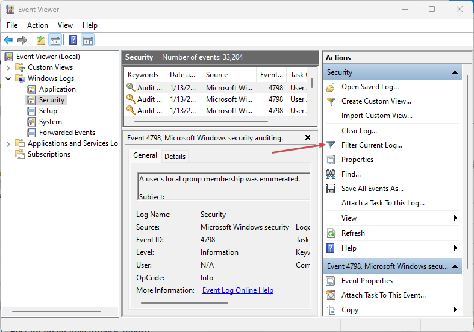Screen dimensions: 474x332
Task: Select the General tab
Action: pyautogui.click(x=145, y=155)
